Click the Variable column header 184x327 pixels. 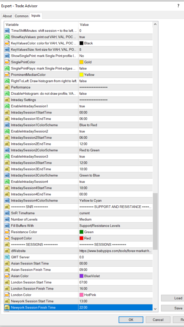pyautogui.click(x=41, y=25)
